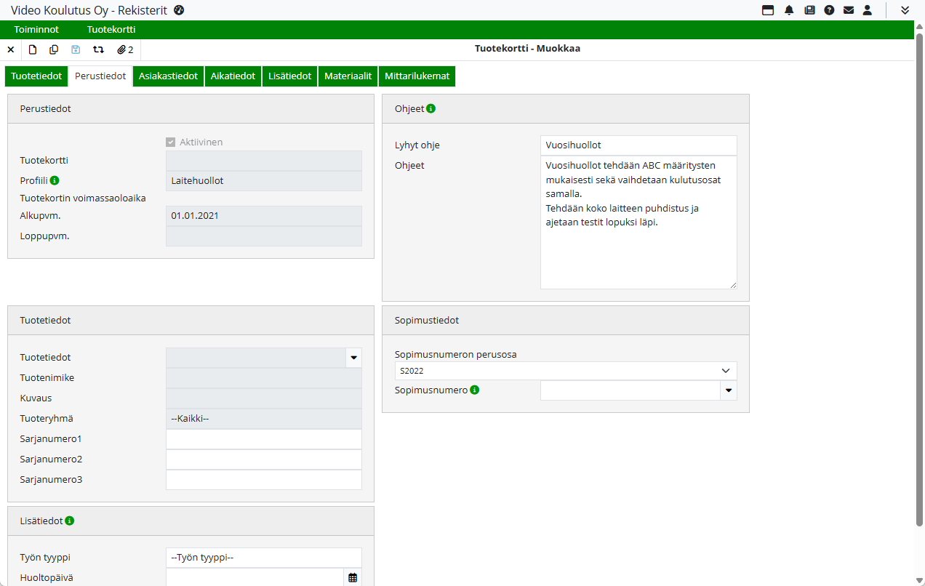Expand the Tuotetiedot dropdown arrow
The width and height of the screenshot is (925, 586).
(x=353, y=358)
